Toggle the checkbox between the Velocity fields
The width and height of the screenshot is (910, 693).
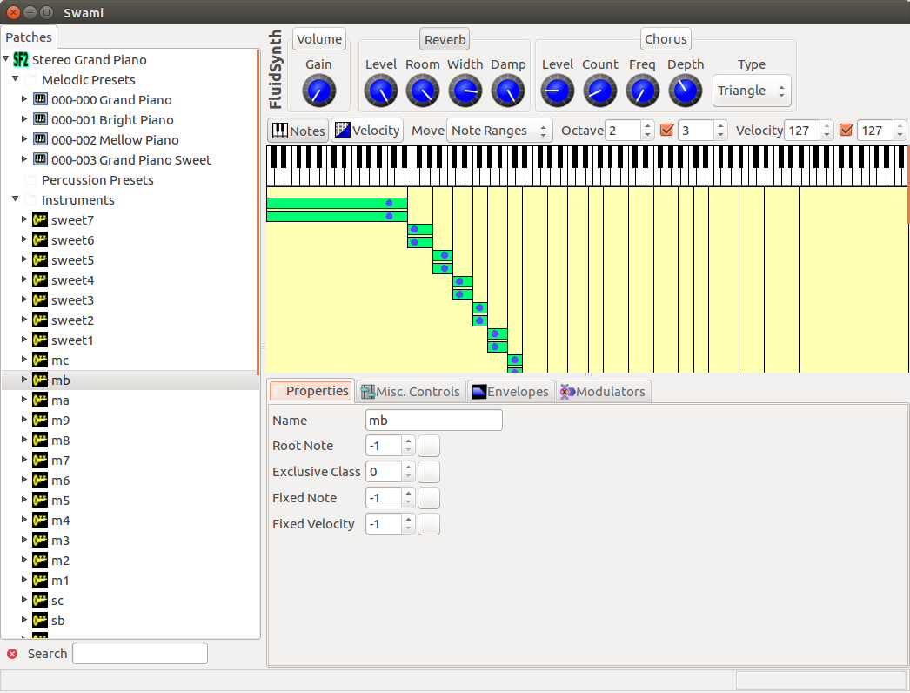(846, 131)
